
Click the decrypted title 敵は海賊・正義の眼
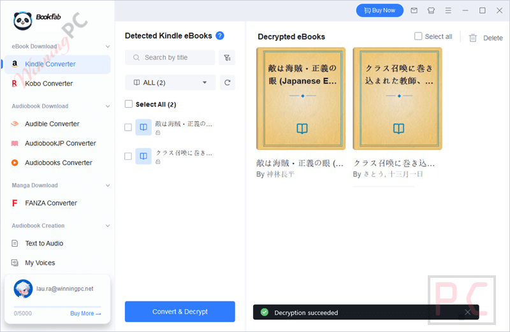pos(300,163)
